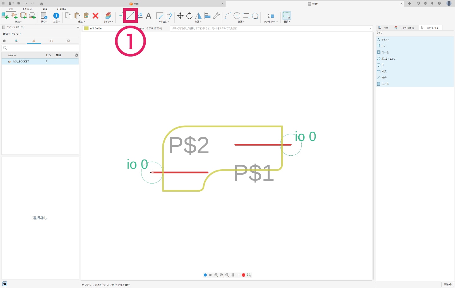This screenshot has height=288, width=455.
Task: Expand the レイヤー dropdown in toolbar
Action: point(108,22)
